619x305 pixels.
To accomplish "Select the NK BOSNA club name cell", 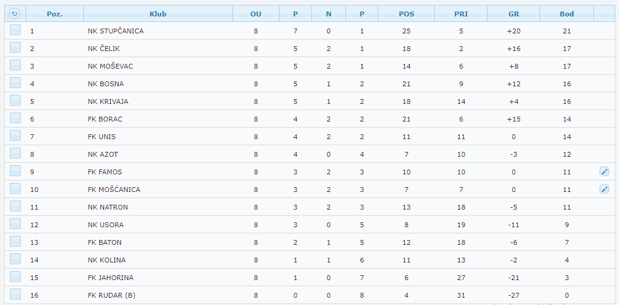I will (x=106, y=84).
